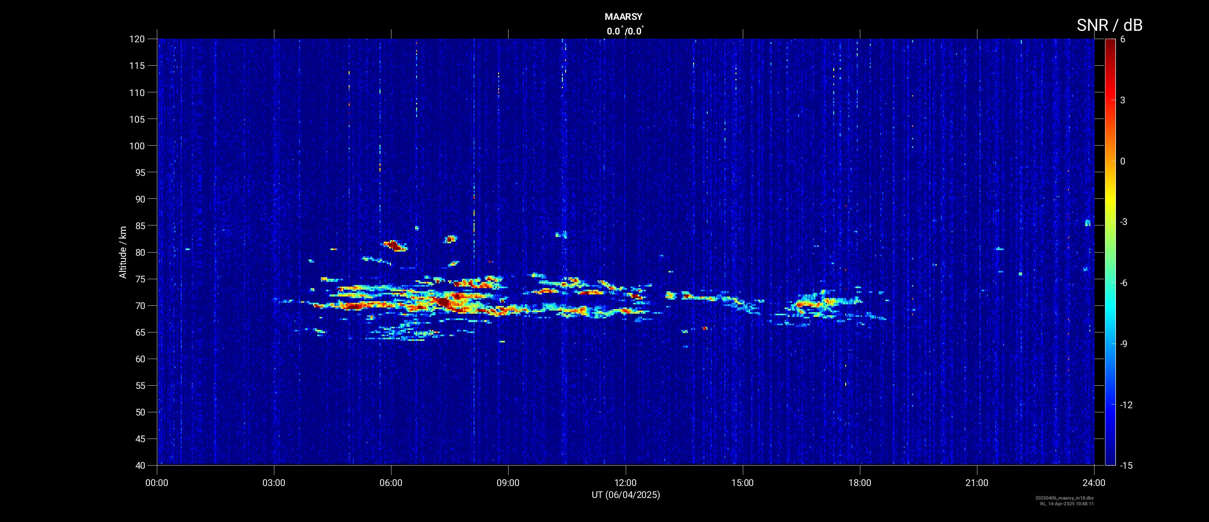The image size is (1209, 522).
Task: Click the colorbar tick label -12
Action: click(x=1126, y=405)
